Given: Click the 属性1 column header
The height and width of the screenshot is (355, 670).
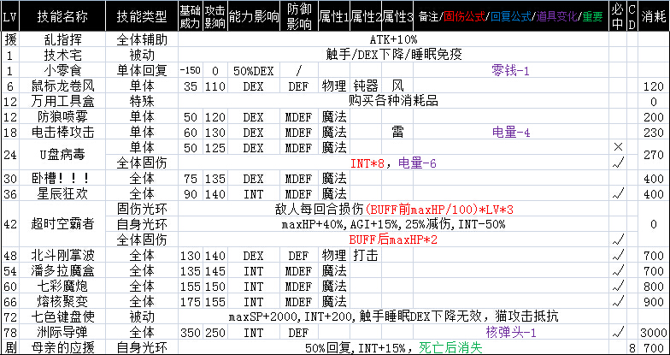Looking at the screenshot, I should coord(333,17).
